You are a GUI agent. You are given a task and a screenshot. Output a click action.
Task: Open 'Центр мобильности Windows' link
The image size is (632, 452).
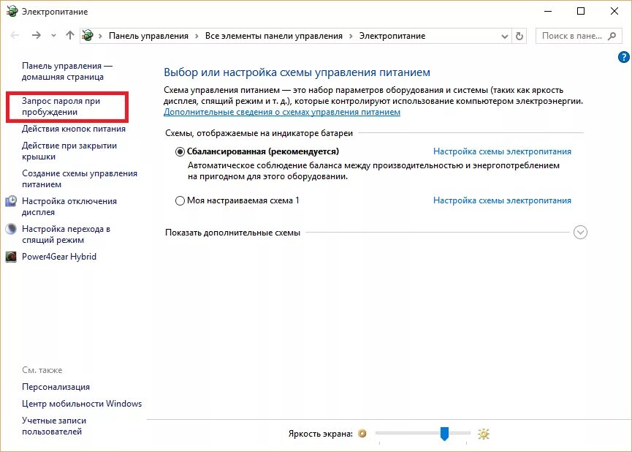[x=82, y=404]
